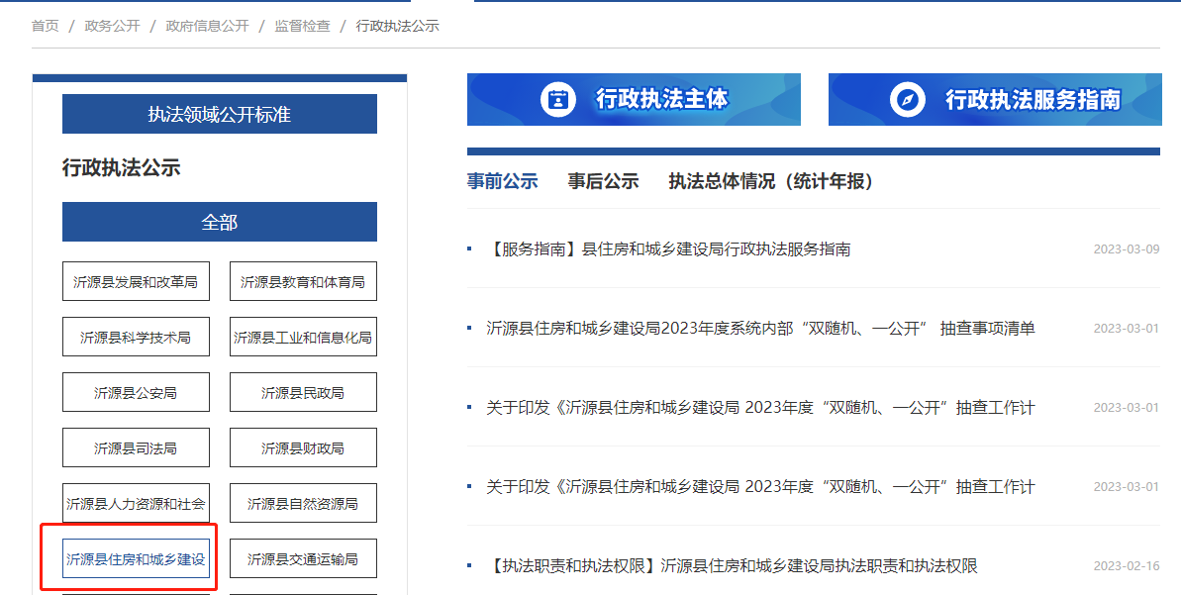Open the 执法领域公开标准 button

click(x=219, y=114)
